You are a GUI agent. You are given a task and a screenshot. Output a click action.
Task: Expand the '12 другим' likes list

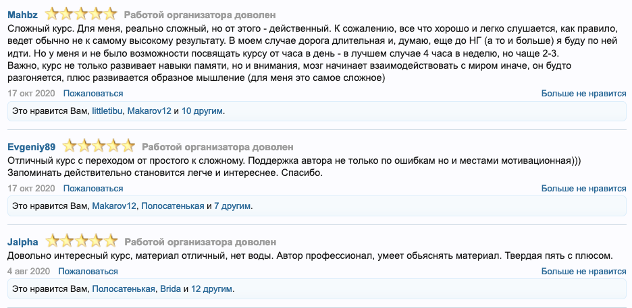pyautogui.click(x=212, y=288)
